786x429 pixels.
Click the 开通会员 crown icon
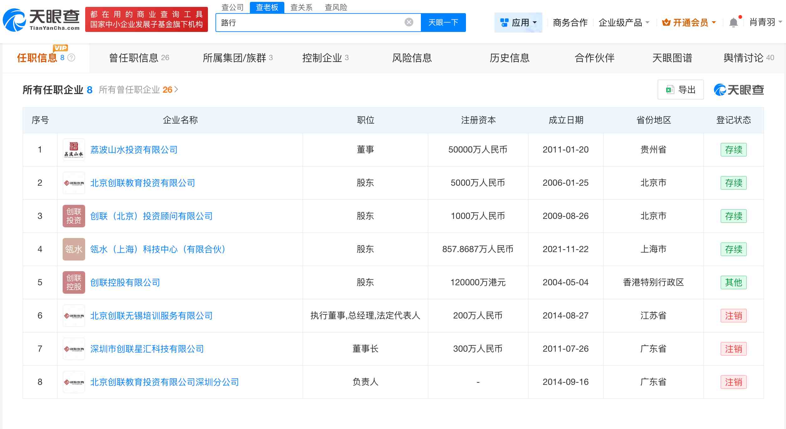pyautogui.click(x=667, y=22)
